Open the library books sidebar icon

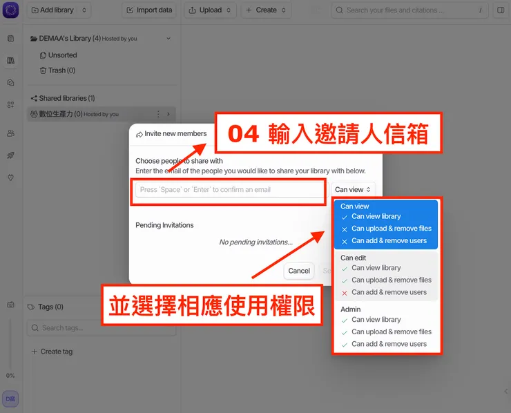click(10, 61)
